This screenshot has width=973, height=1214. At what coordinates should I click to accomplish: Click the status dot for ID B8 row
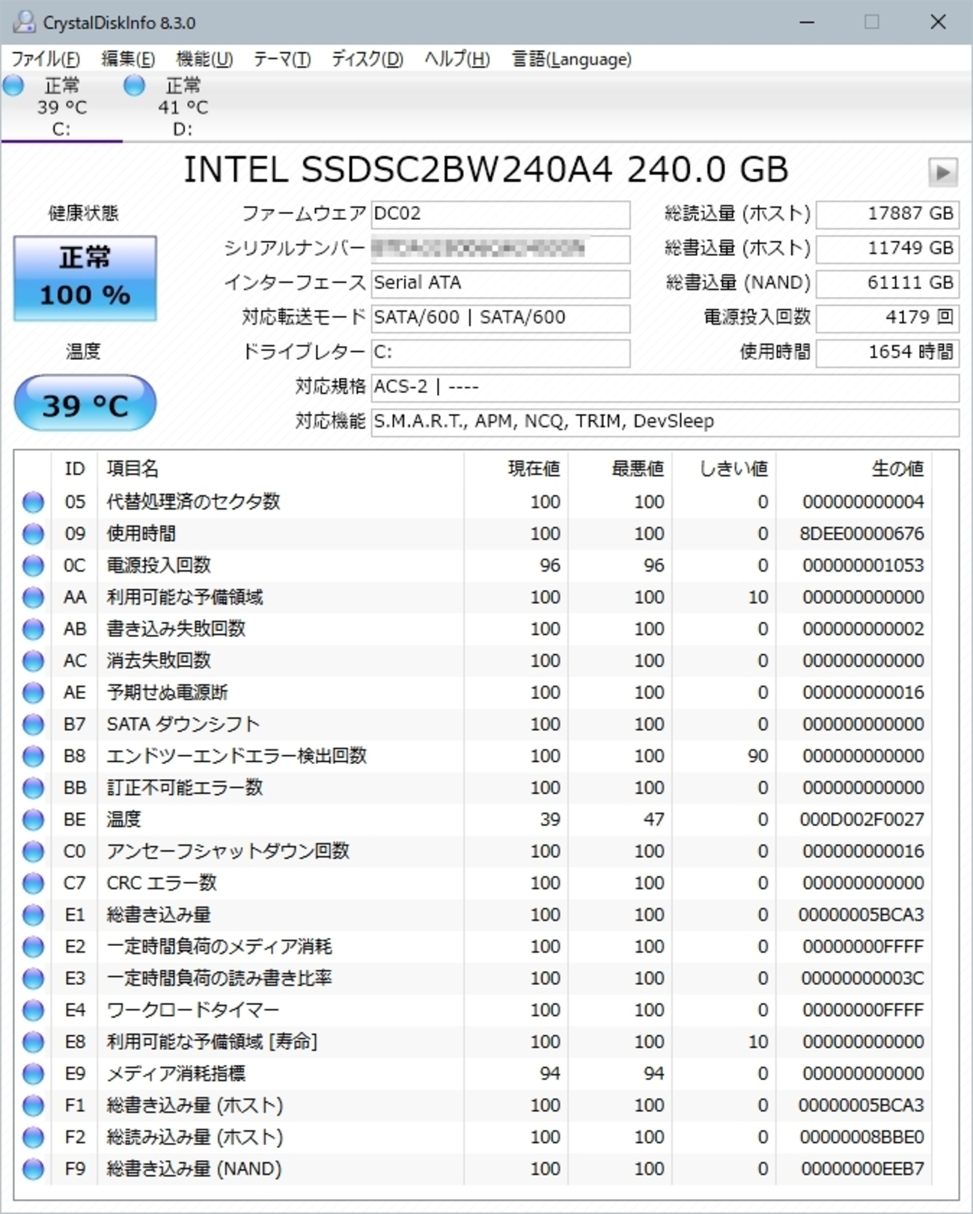coord(33,756)
